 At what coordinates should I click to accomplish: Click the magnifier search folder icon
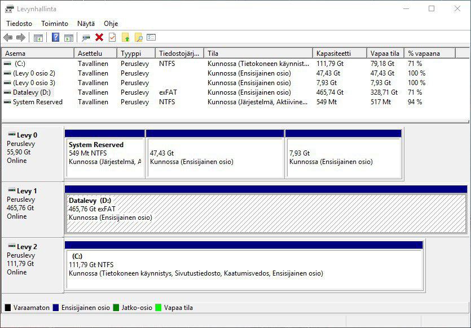click(x=138, y=38)
